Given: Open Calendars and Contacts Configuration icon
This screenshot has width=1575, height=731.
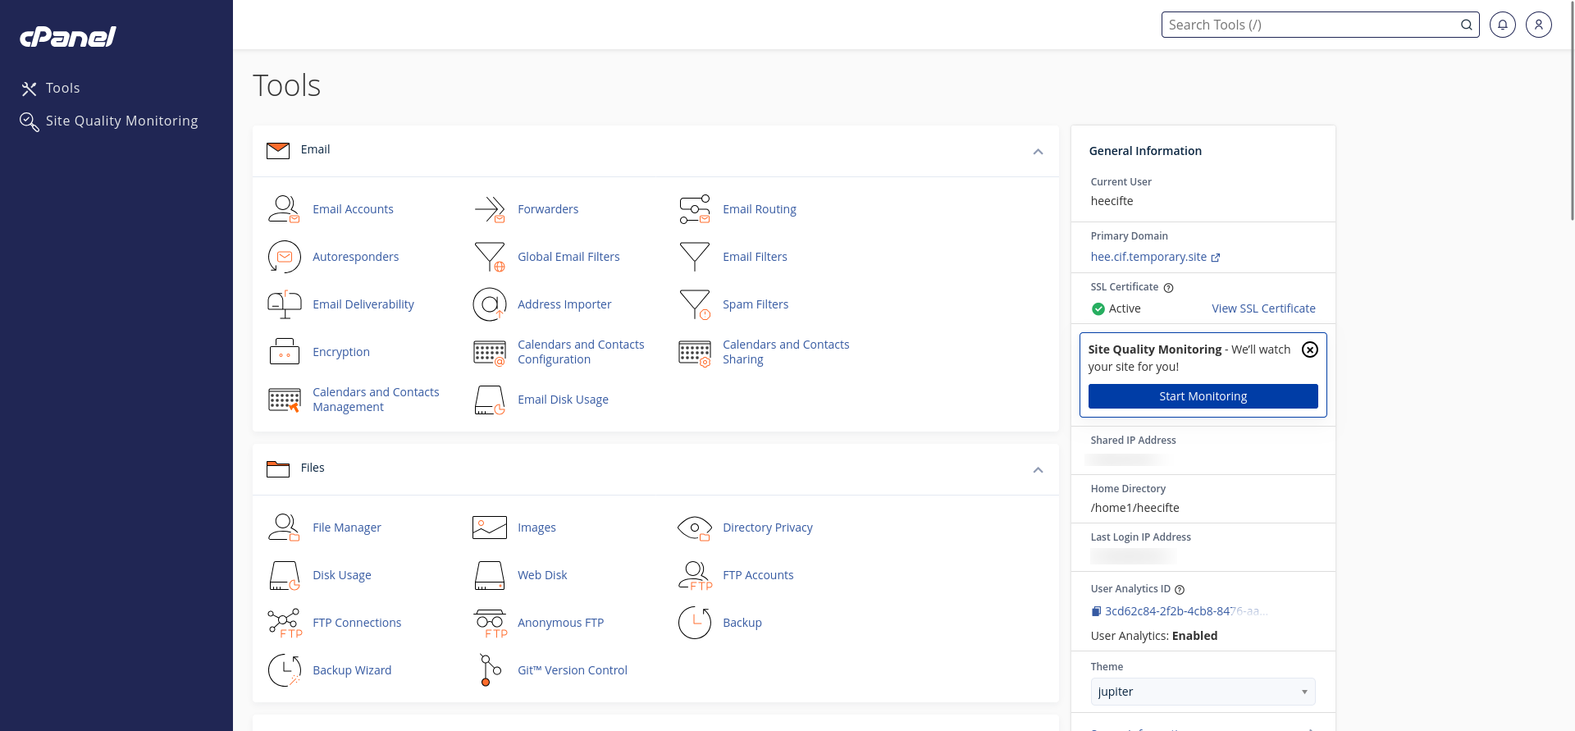Looking at the screenshot, I should [x=490, y=353].
